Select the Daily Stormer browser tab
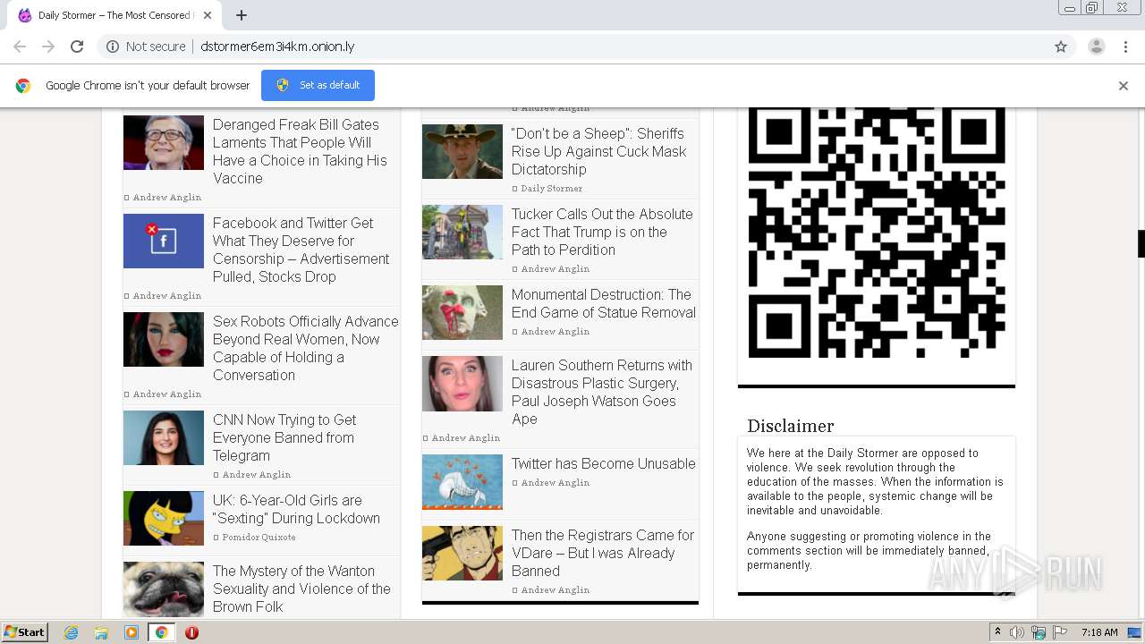The width and height of the screenshot is (1145, 644). (114, 15)
